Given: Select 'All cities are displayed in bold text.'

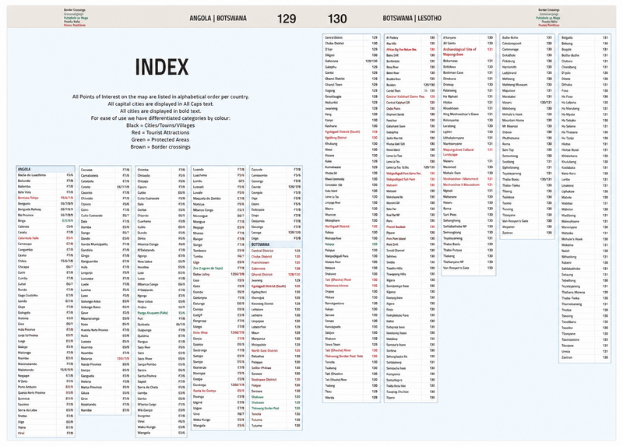Looking at the screenshot, I should point(160,111).
